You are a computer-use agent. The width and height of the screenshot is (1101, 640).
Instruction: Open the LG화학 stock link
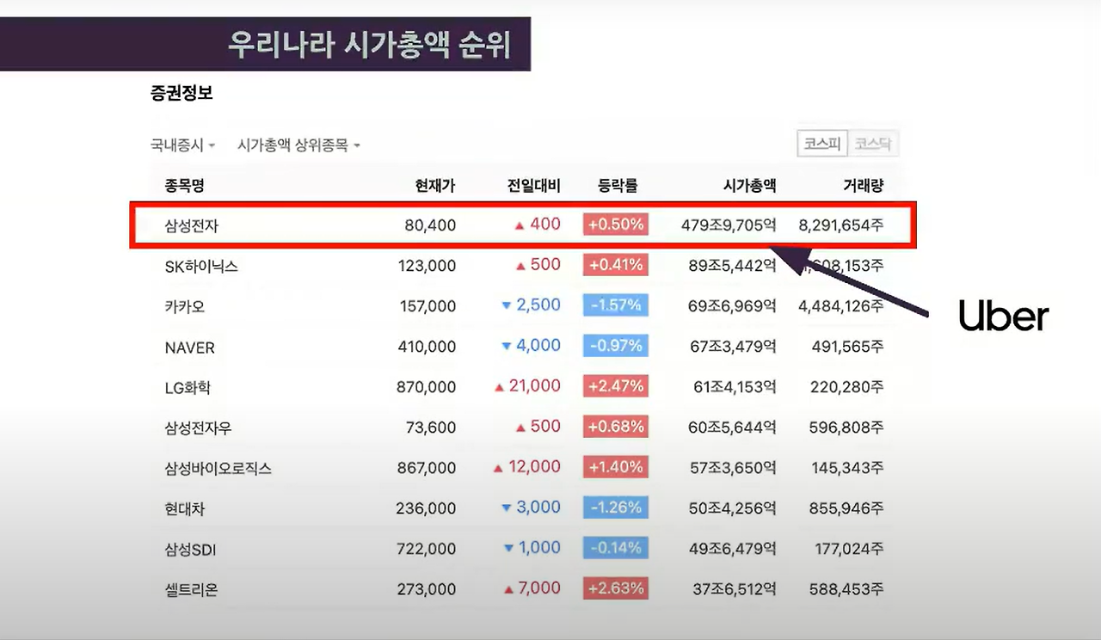pos(188,388)
